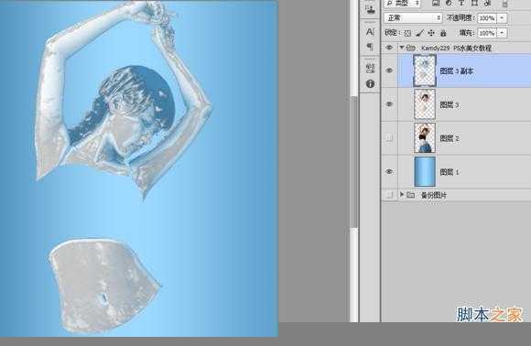This screenshot has width=531, height=346.
Task: Click the canvas vertical scrollbar
Action: (354, 161)
